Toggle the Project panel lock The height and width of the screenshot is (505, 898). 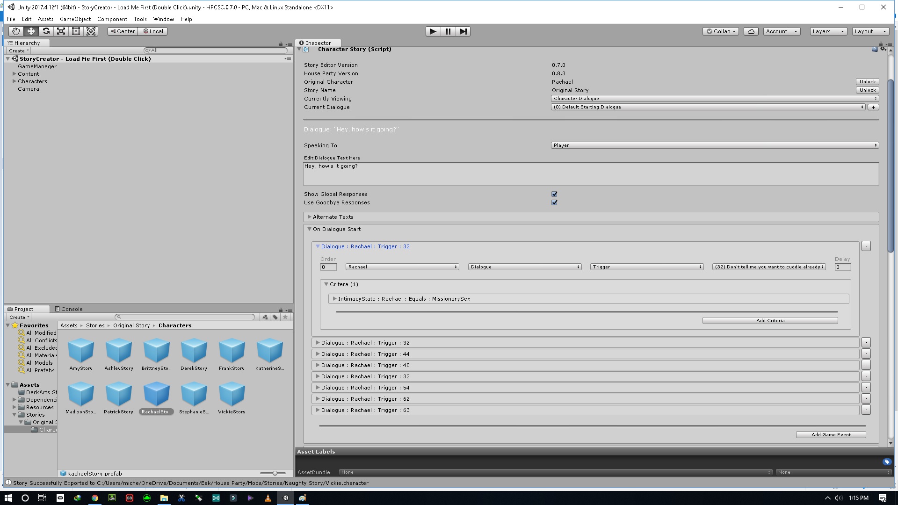click(x=281, y=310)
